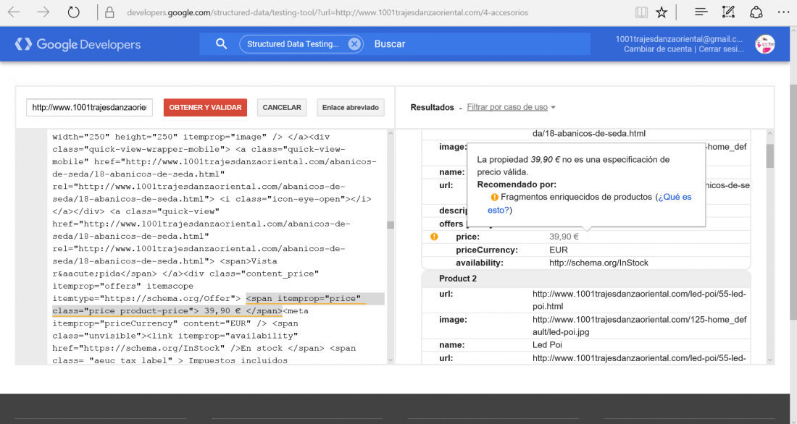Viewport: 797px width, 424px height.
Task: Click Cerrar sesión link
Action: pyautogui.click(x=721, y=49)
